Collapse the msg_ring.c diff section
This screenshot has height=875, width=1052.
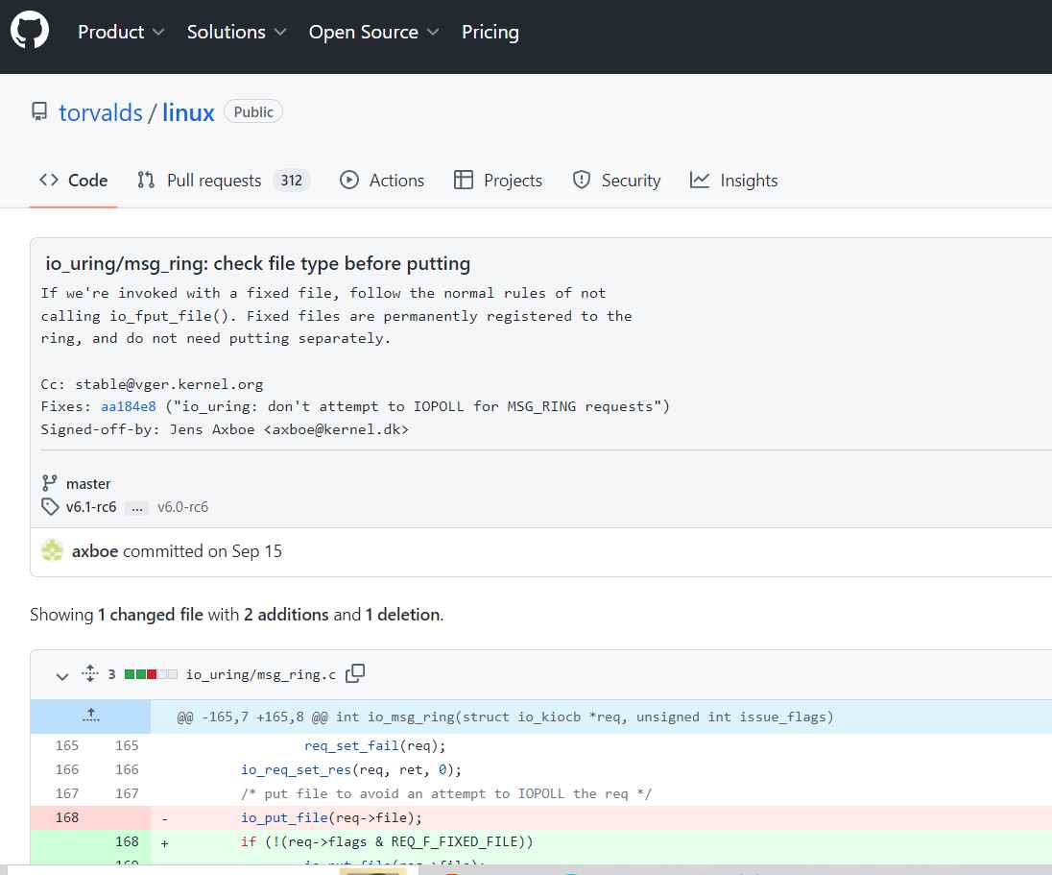61,675
